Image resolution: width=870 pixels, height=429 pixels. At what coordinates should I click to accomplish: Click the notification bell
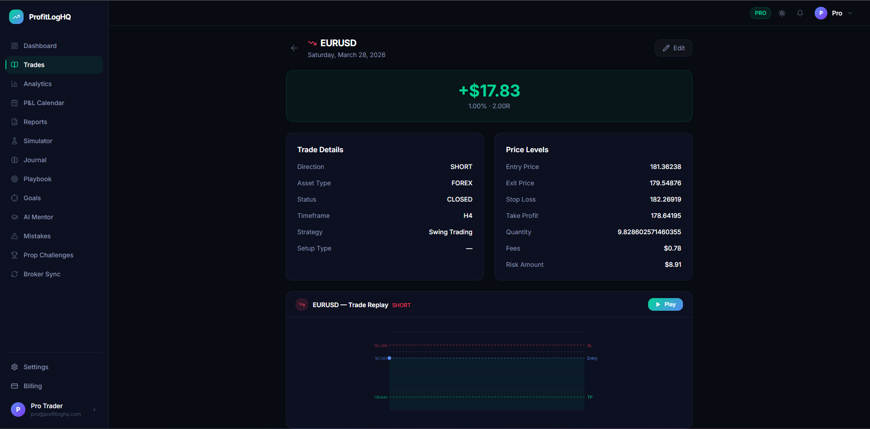coord(800,13)
